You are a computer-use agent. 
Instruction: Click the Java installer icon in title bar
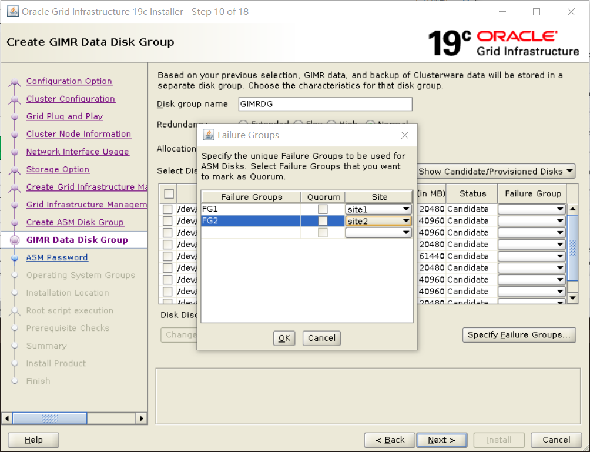pyautogui.click(x=13, y=11)
